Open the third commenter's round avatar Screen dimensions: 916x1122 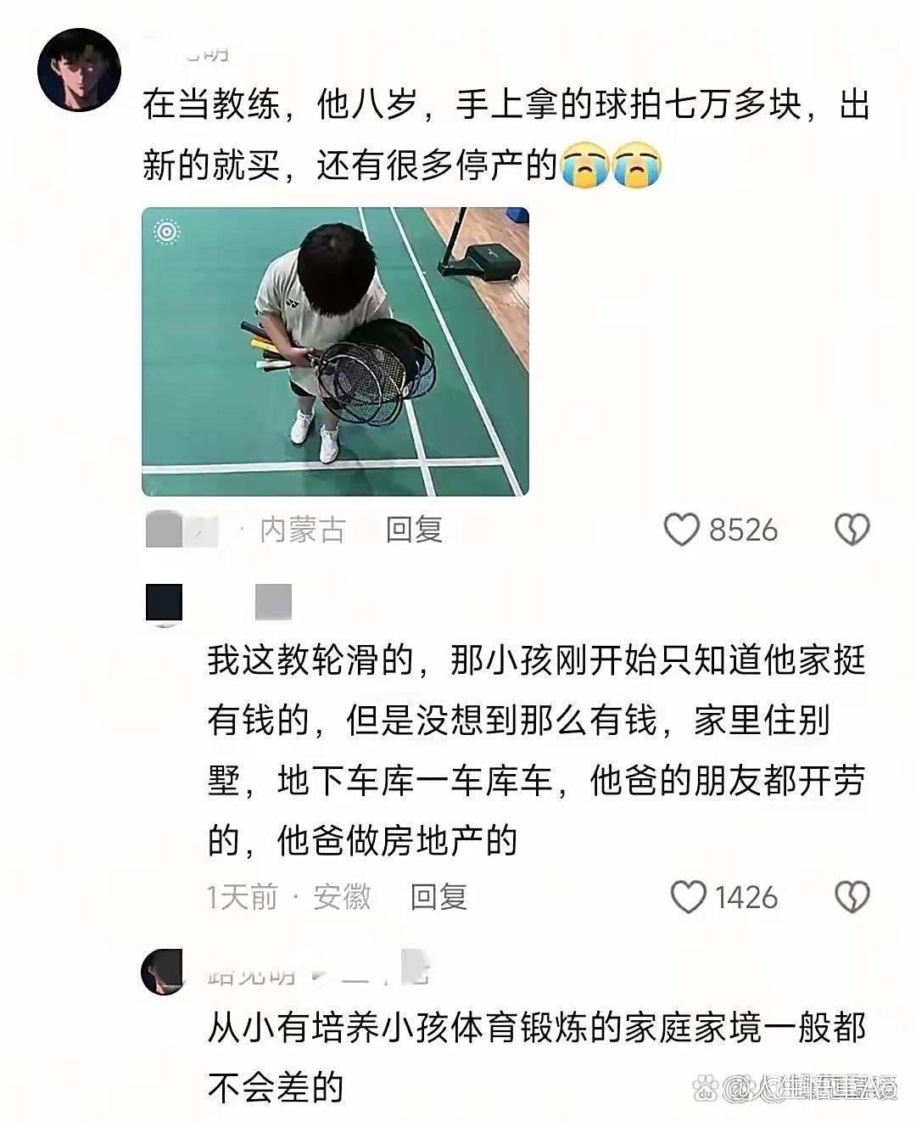click(163, 971)
